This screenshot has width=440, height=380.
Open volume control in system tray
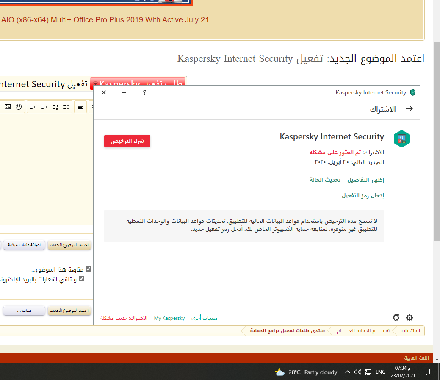pyautogui.click(x=357, y=372)
